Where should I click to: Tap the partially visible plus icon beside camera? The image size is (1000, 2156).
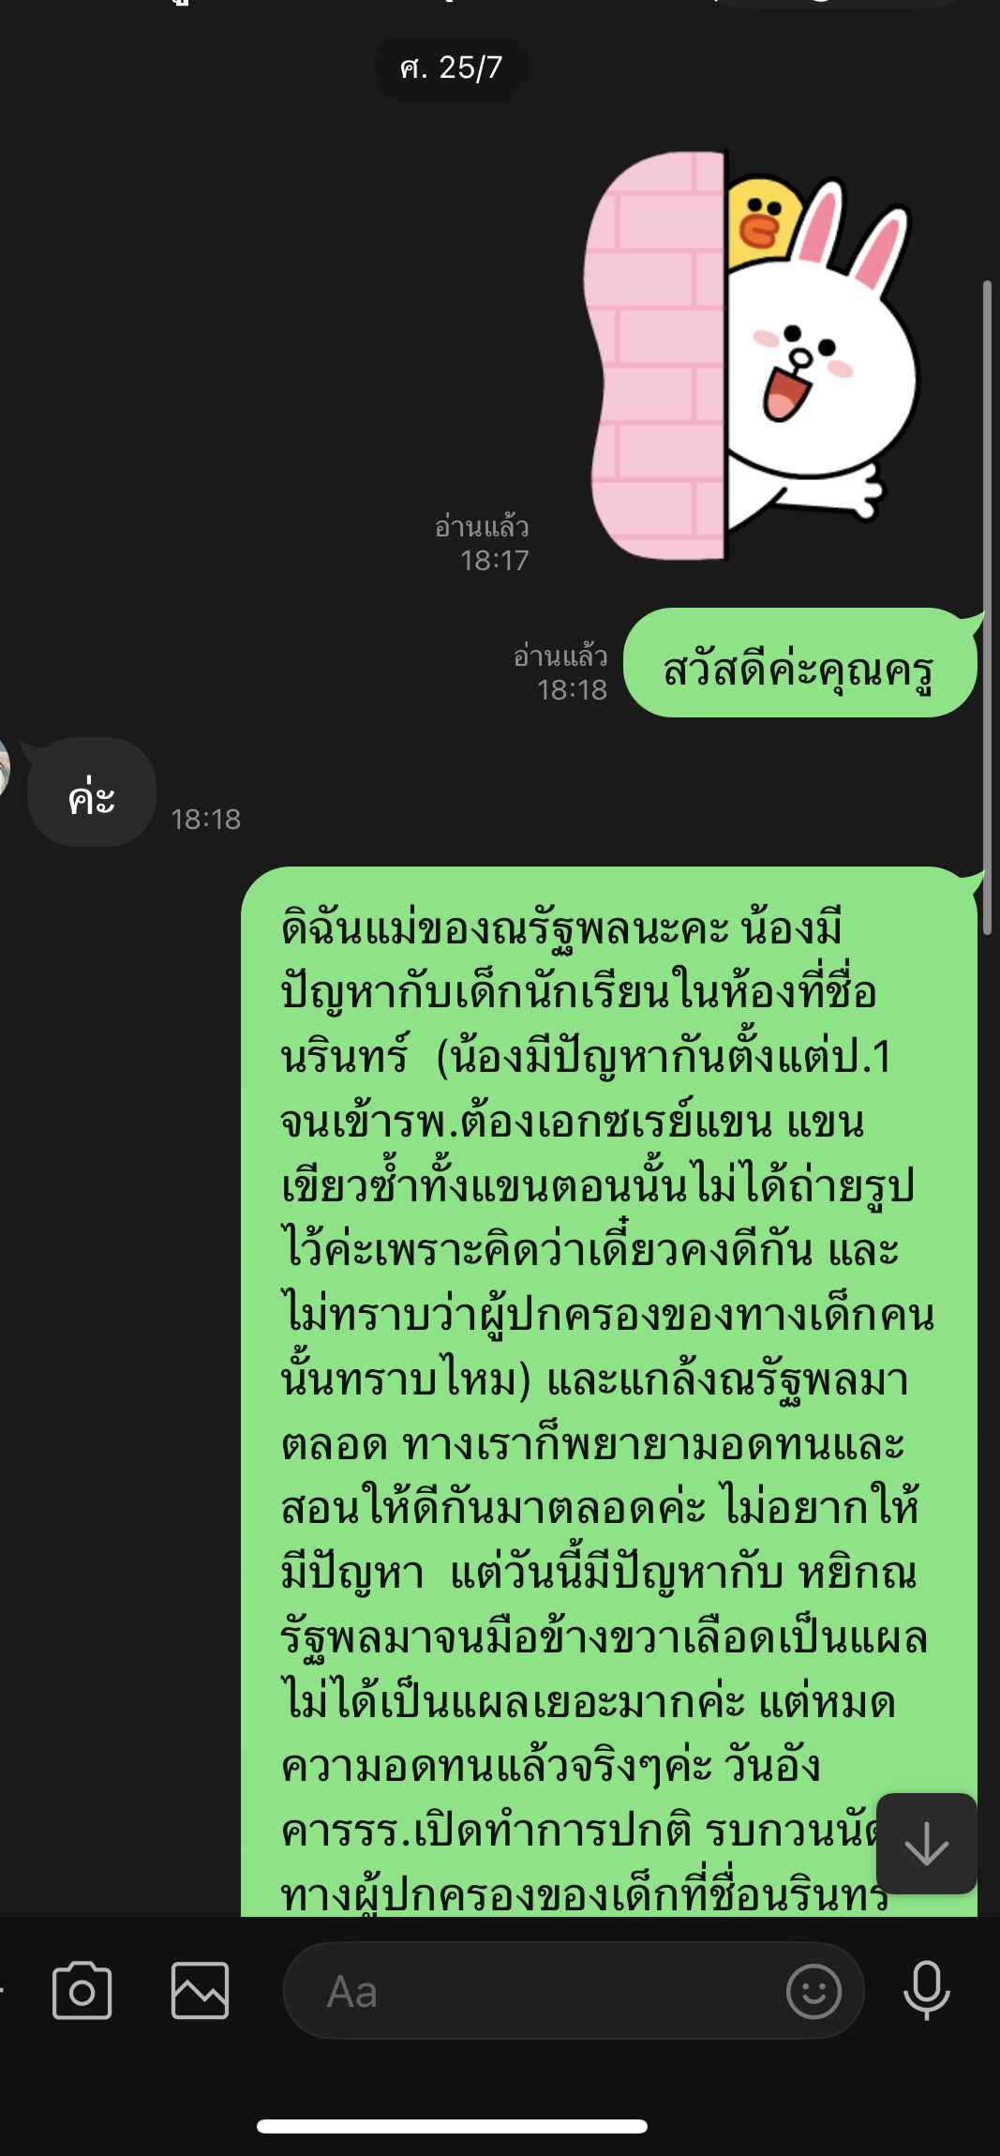click(x=3, y=1988)
